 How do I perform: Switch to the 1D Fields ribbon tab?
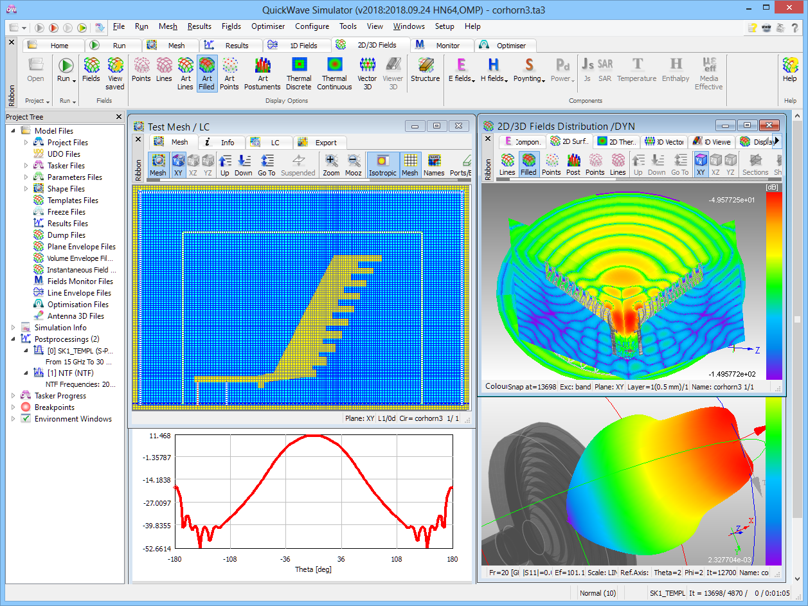[x=296, y=46]
